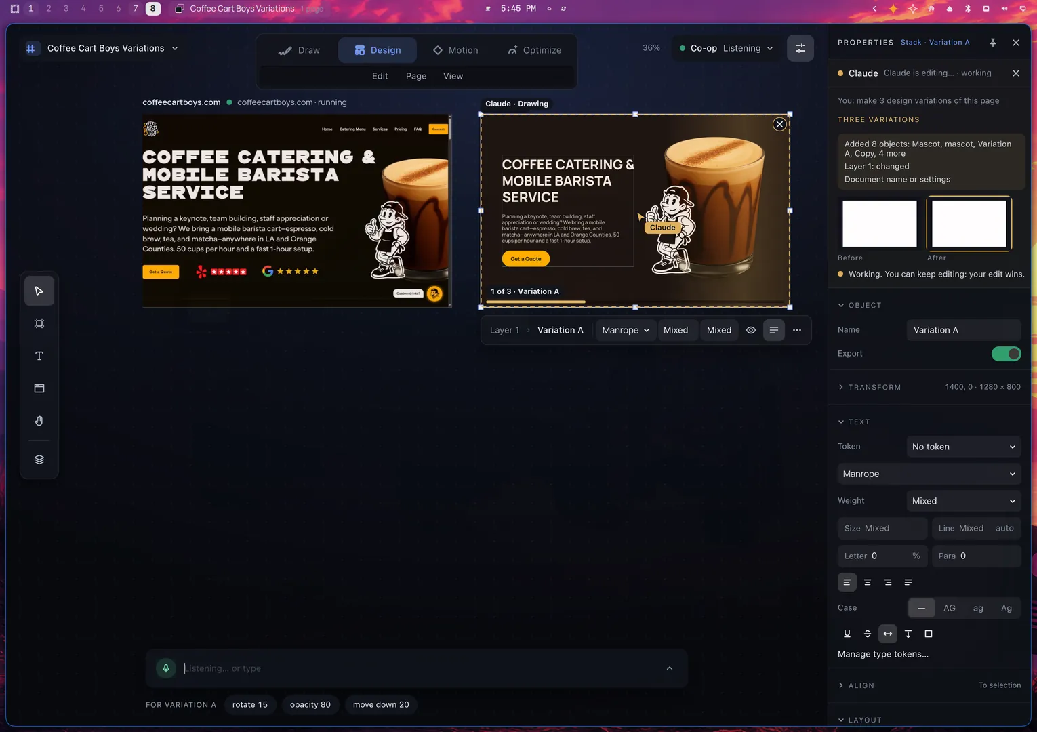The height and width of the screenshot is (732, 1037).
Task: Click the rotate 15 suggestion chip
Action: click(x=250, y=705)
